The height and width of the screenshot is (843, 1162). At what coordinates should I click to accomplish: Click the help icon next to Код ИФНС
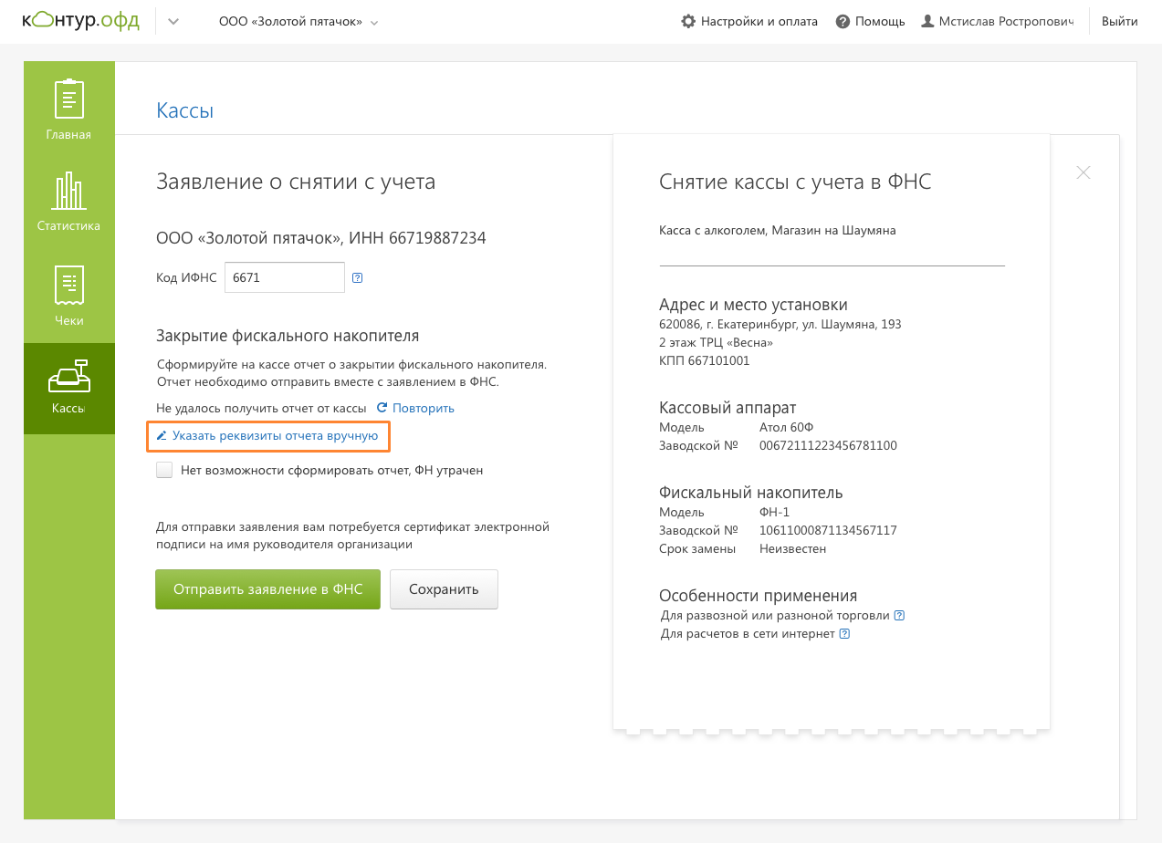coord(358,278)
